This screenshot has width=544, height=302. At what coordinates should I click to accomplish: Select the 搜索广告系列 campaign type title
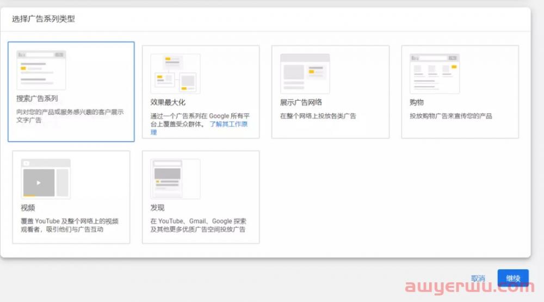(37, 98)
